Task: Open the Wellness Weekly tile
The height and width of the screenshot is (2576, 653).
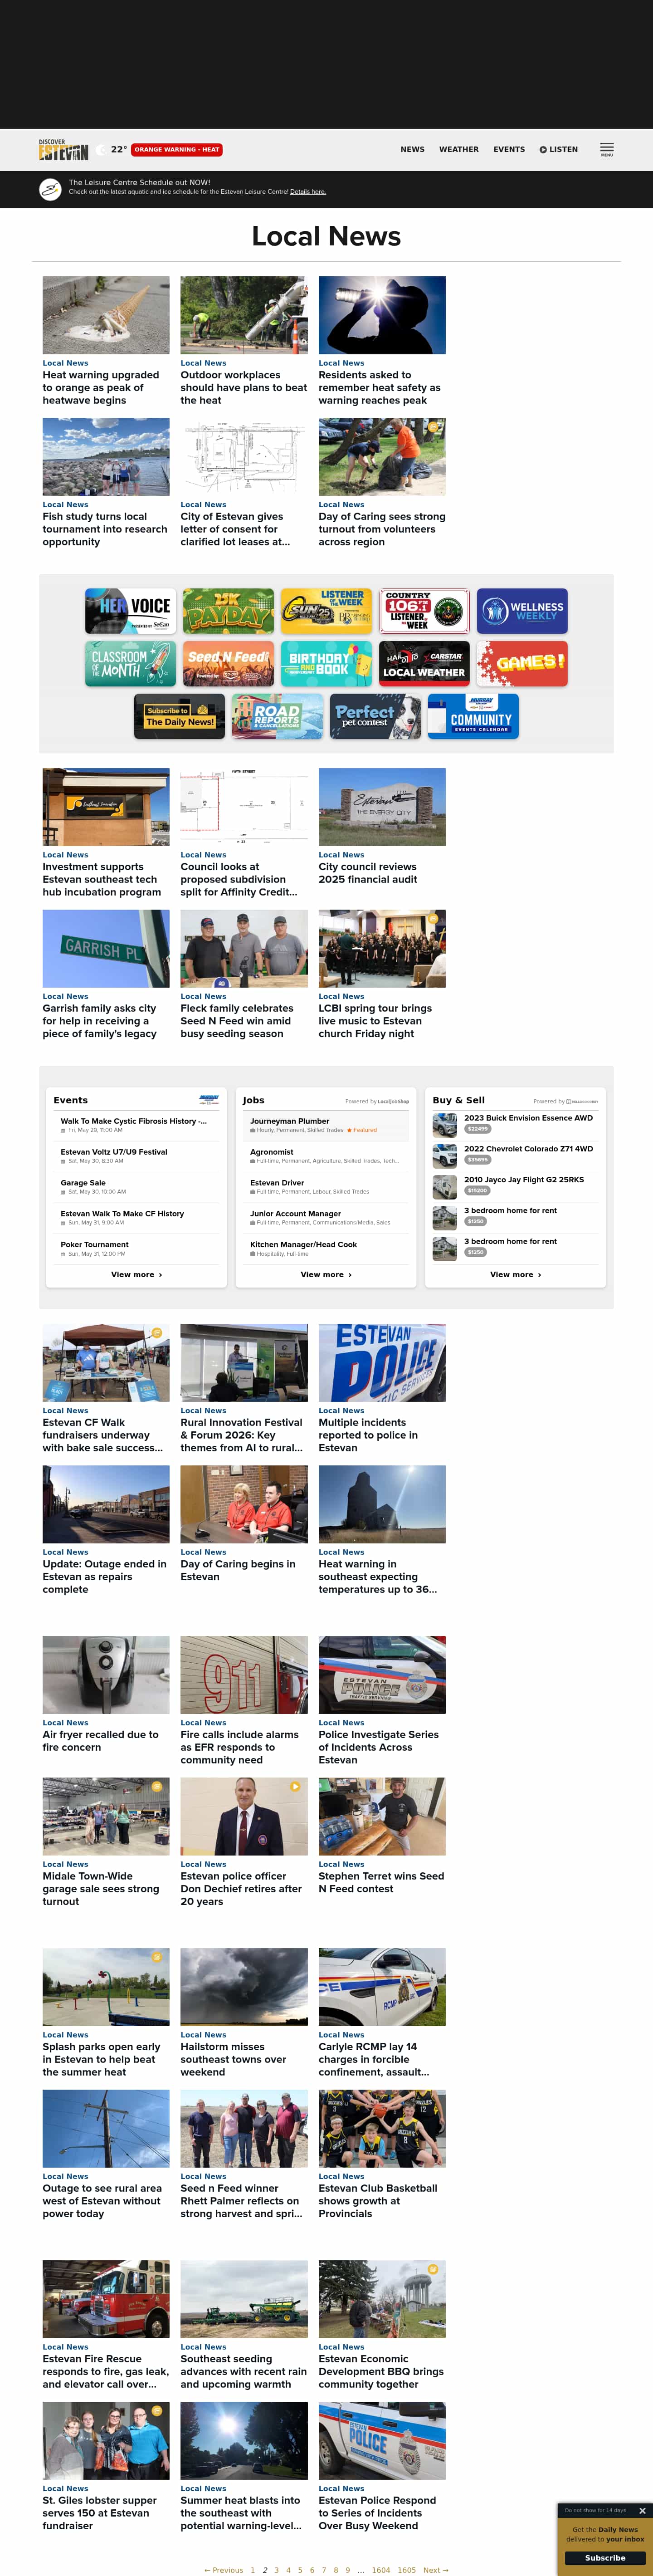Action: (x=522, y=611)
